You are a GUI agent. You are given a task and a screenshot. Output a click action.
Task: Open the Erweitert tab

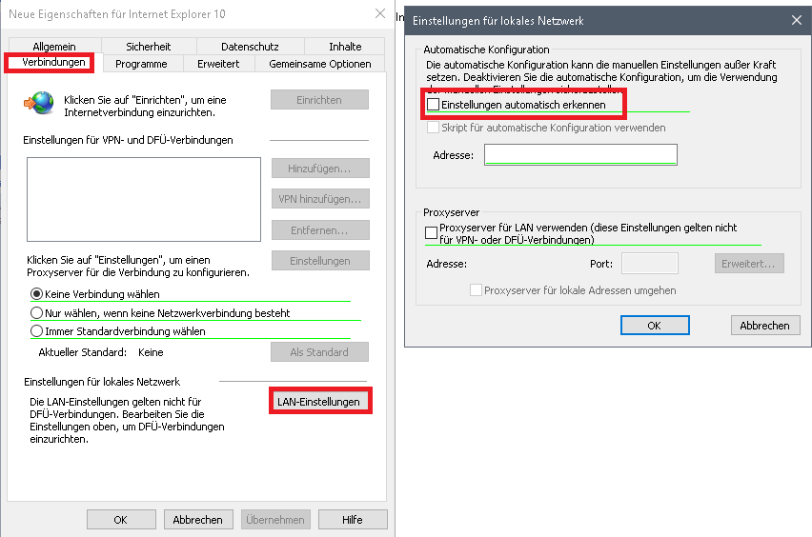218,64
